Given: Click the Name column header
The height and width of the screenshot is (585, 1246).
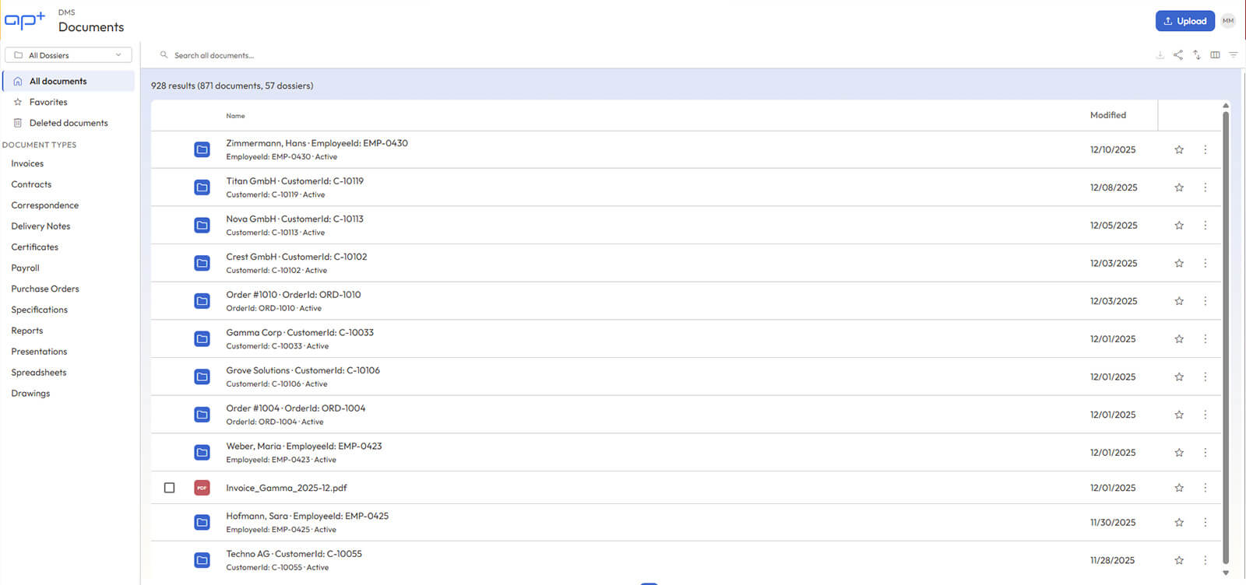Looking at the screenshot, I should tap(235, 116).
